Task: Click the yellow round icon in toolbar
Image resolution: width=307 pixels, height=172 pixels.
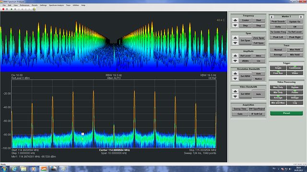Action: 34,9
